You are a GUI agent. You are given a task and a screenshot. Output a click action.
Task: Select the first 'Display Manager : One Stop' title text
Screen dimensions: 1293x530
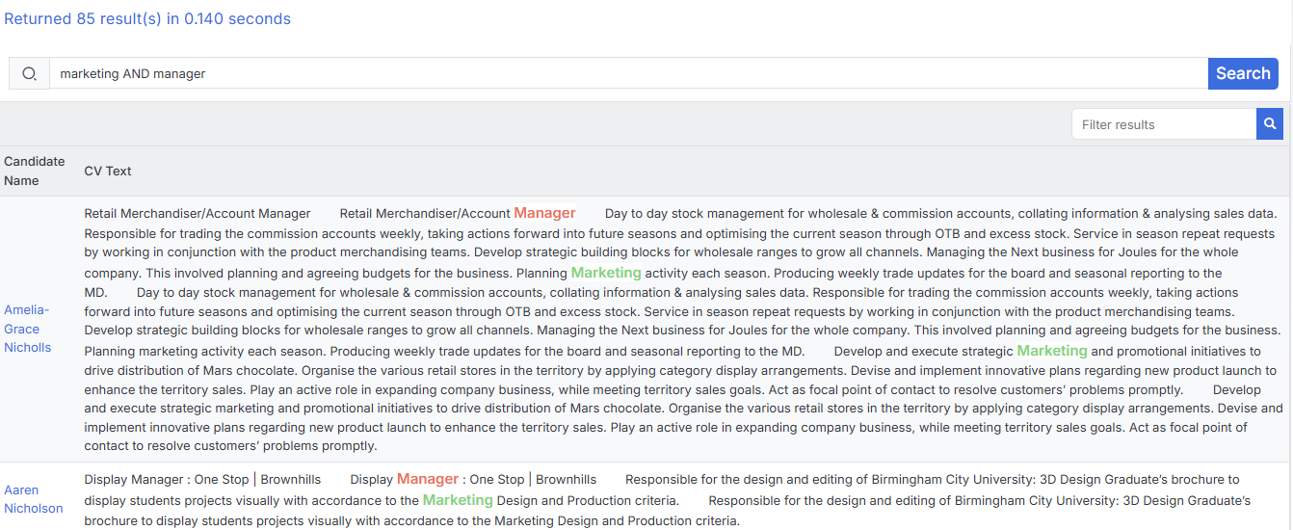(167, 479)
